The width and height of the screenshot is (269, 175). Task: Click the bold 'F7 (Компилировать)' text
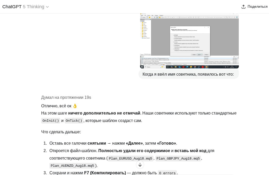click(105, 173)
